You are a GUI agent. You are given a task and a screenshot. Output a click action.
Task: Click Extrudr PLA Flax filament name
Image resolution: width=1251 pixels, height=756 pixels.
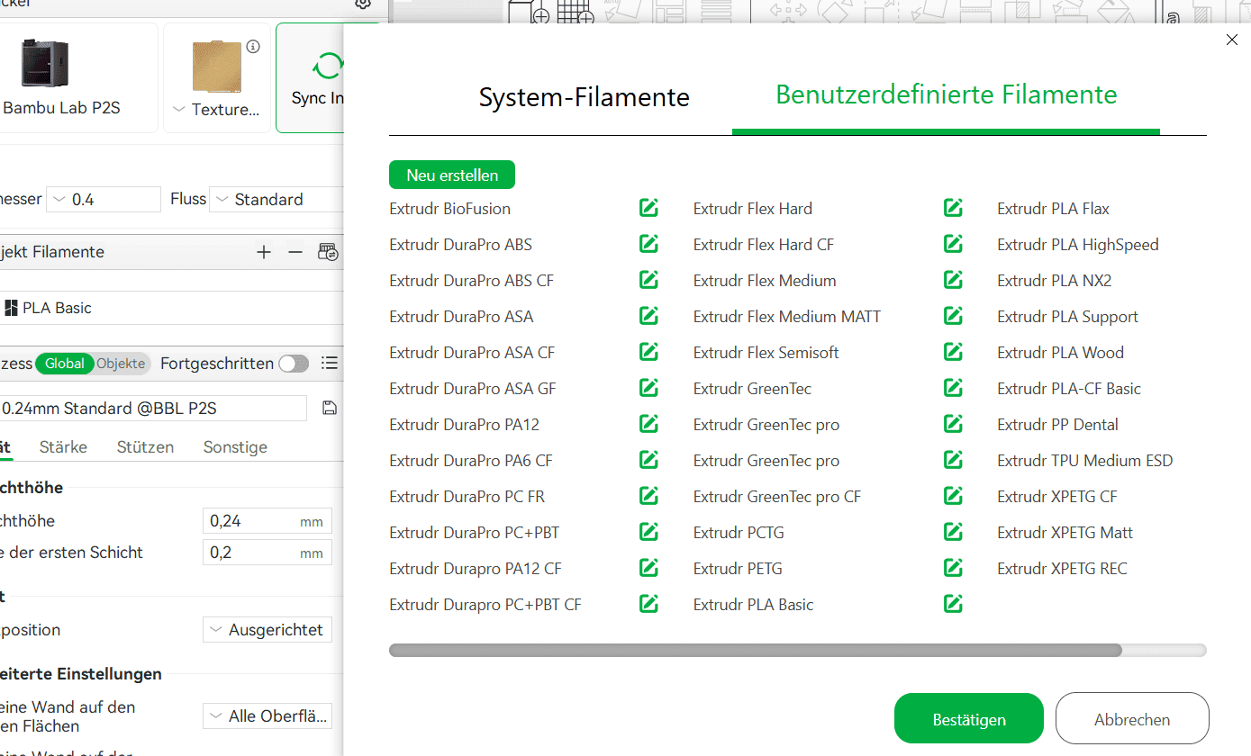(x=1053, y=208)
